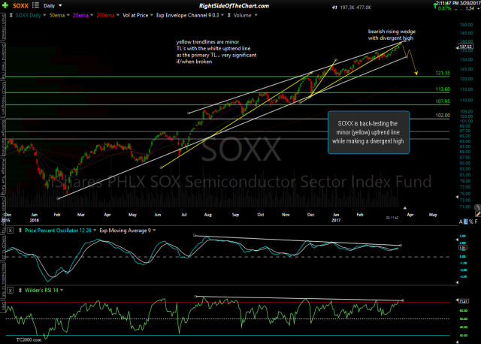The image size is (481, 344).
Task: Expand Exp Envelope Channel 9 0.3 menu
Action: click(222, 15)
